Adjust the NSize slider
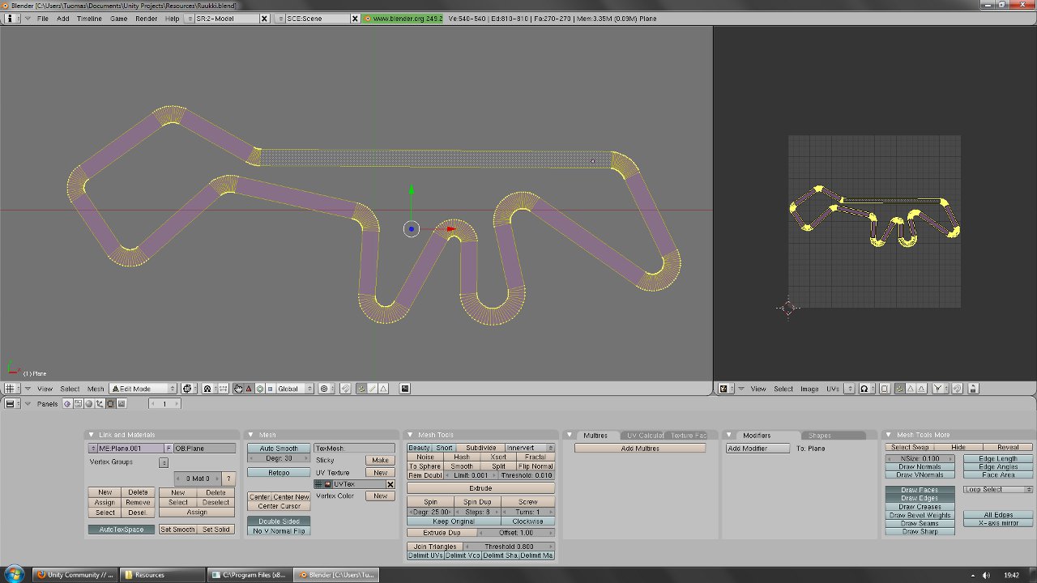The image size is (1037, 583). point(919,457)
